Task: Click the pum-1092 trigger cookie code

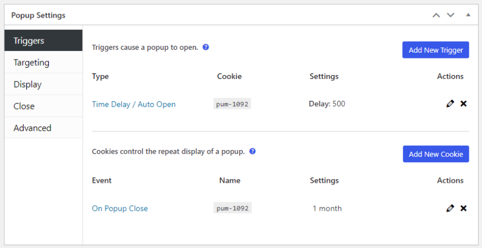Action: 232,104
